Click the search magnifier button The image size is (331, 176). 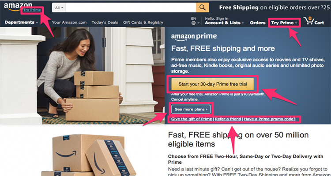203,7
